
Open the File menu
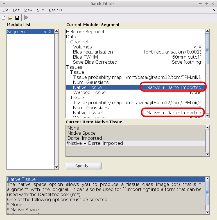pyautogui.click(x=5, y=10)
